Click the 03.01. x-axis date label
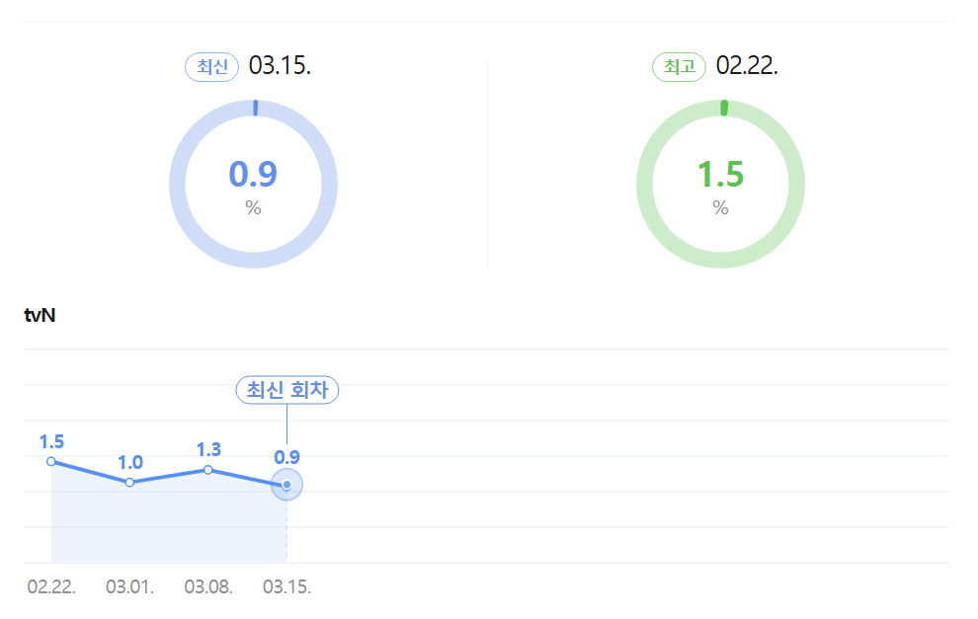 (x=129, y=587)
